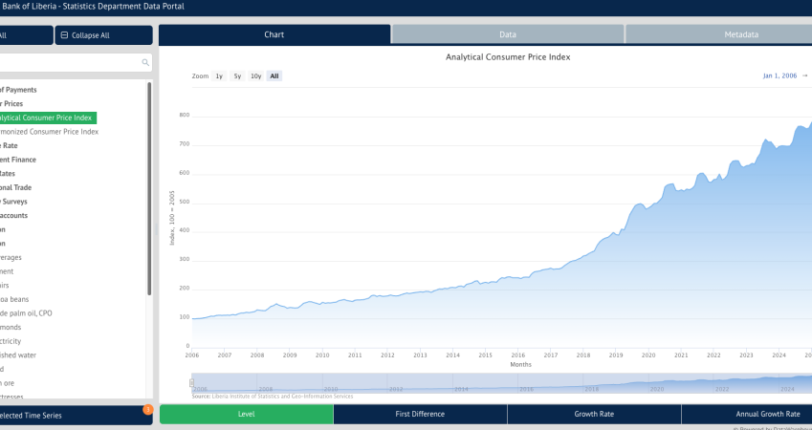Select the Electricity series
Screen dimensions: 812x430
point(11,341)
